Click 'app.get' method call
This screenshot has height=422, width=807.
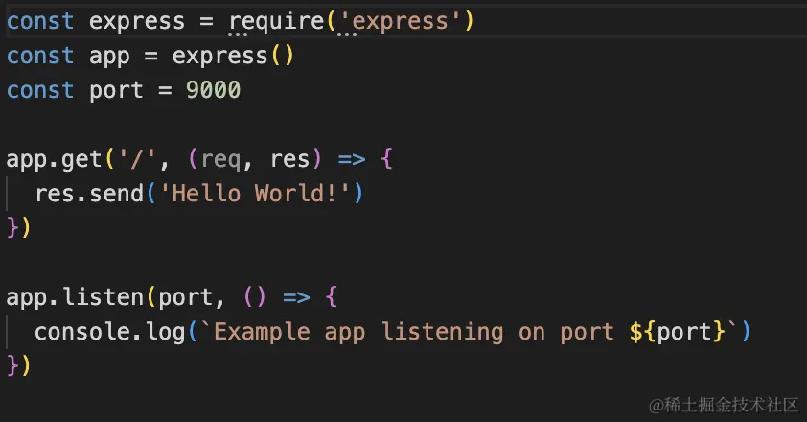pyautogui.click(x=54, y=160)
